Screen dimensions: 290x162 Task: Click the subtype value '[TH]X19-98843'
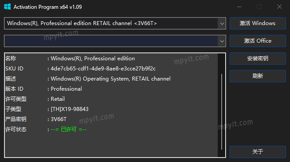(x=70, y=109)
